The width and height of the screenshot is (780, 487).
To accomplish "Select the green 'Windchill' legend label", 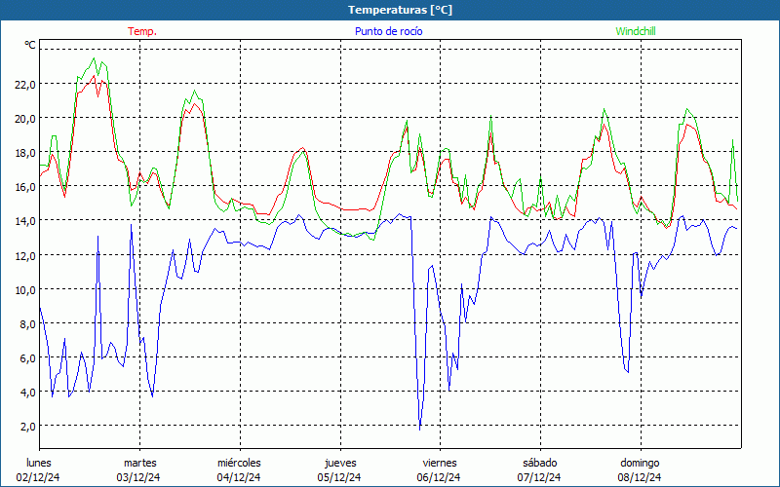I will [x=636, y=31].
